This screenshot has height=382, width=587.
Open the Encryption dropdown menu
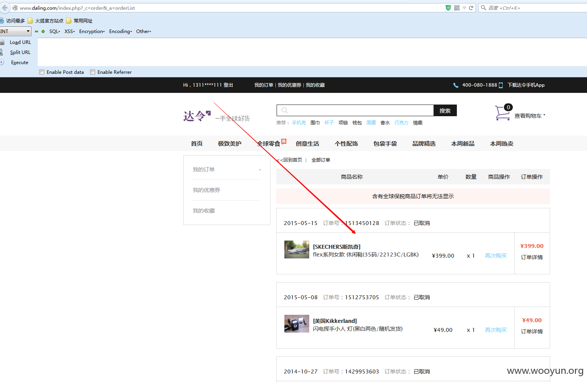tap(92, 31)
